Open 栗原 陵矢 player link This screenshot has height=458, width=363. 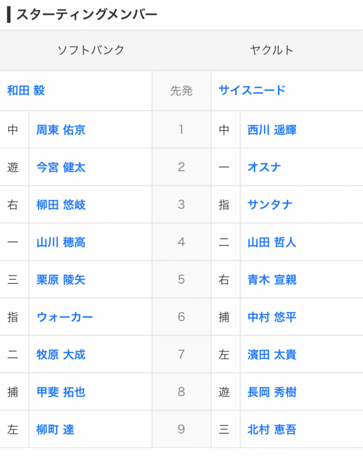tap(61, 280)
